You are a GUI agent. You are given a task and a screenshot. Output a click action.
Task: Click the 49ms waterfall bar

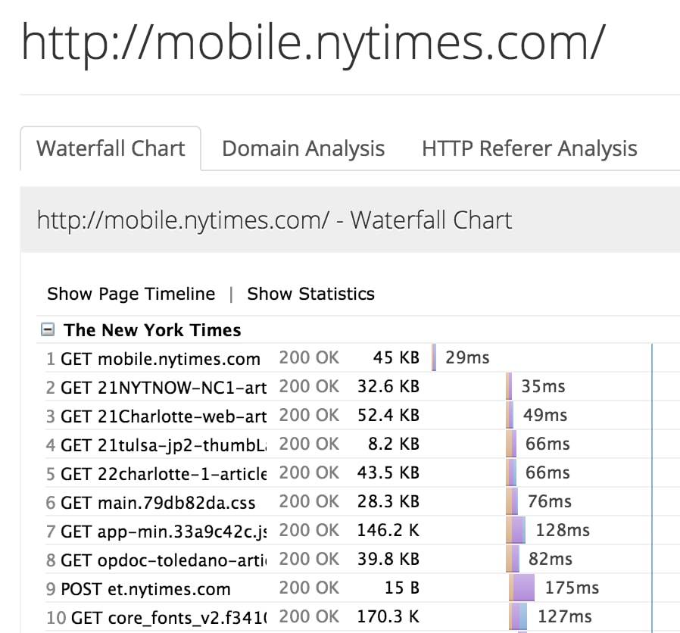[x=510, y=415]
